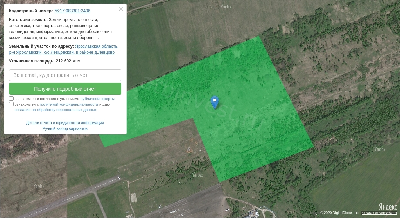Close the cadastral info popup
Screen dimensions: 400x218
[x=121, y=9]
